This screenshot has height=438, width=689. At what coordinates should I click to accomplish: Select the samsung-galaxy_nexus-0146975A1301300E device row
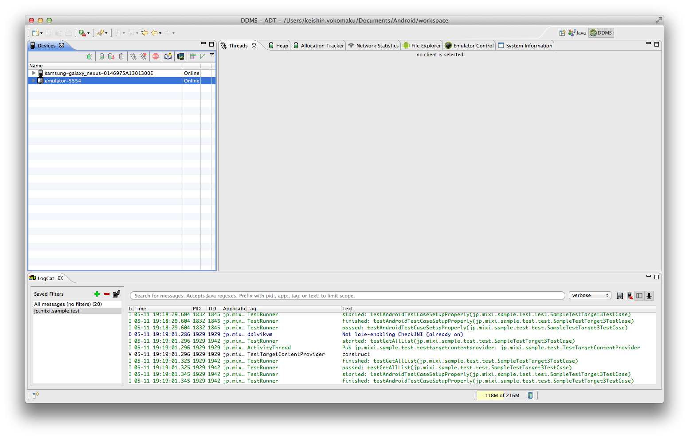tap(122, 73)
